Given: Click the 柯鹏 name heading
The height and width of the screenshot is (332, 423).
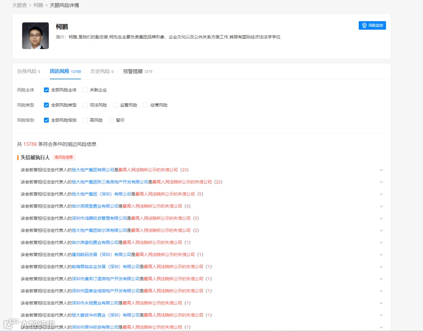Looking at the screenshot, I should 62,27.
